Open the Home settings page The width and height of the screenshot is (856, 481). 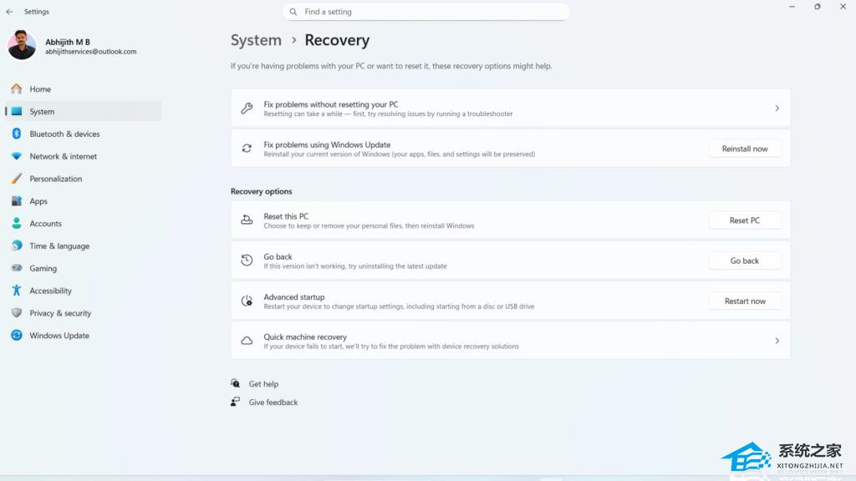pos(40,89)
